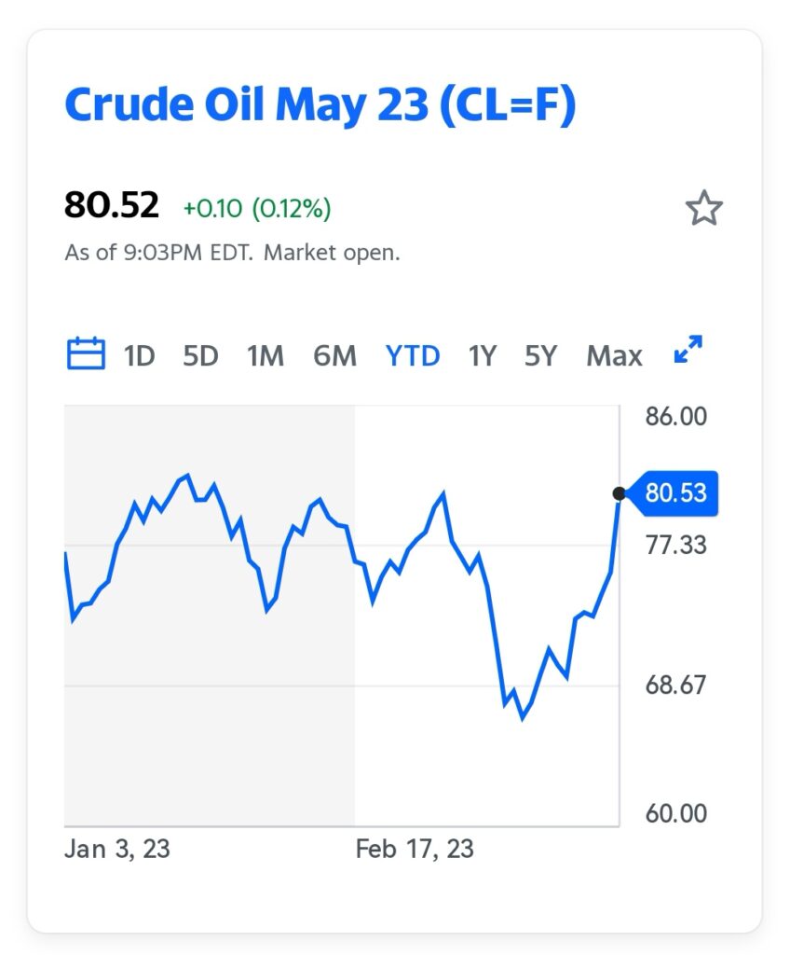Select the 1D time range
This screenshot has height=955, width=790.
(x=140, y=355)
